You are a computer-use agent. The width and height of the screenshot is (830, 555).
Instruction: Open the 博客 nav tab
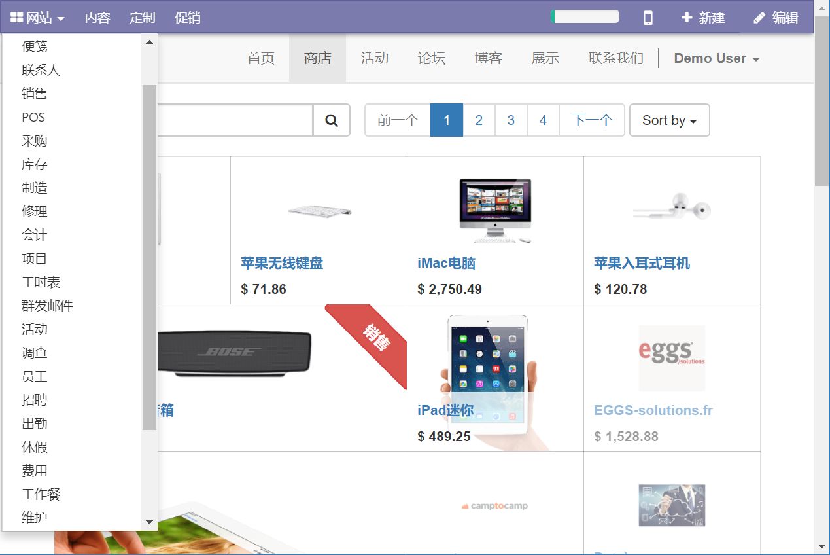489,58
